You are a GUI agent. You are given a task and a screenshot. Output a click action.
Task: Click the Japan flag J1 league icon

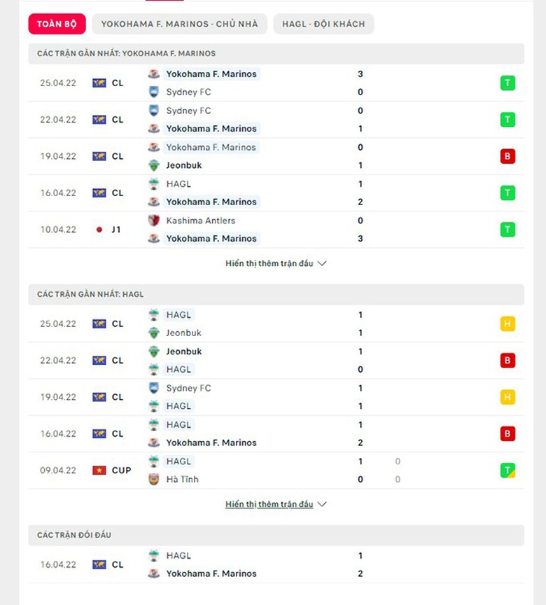pyautogui.click(x=99, y=230)
